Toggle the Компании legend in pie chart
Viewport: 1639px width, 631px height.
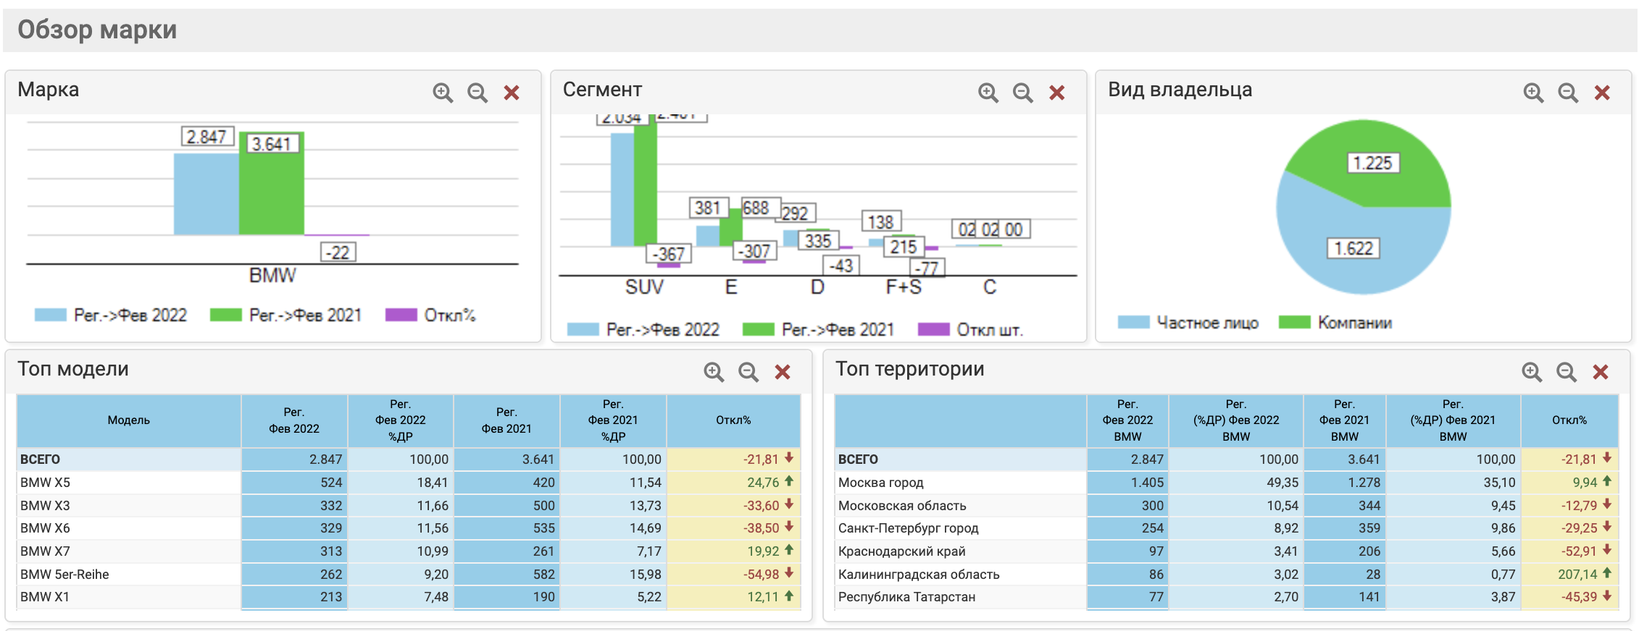pyautogui.click(x=1337, y=323)
